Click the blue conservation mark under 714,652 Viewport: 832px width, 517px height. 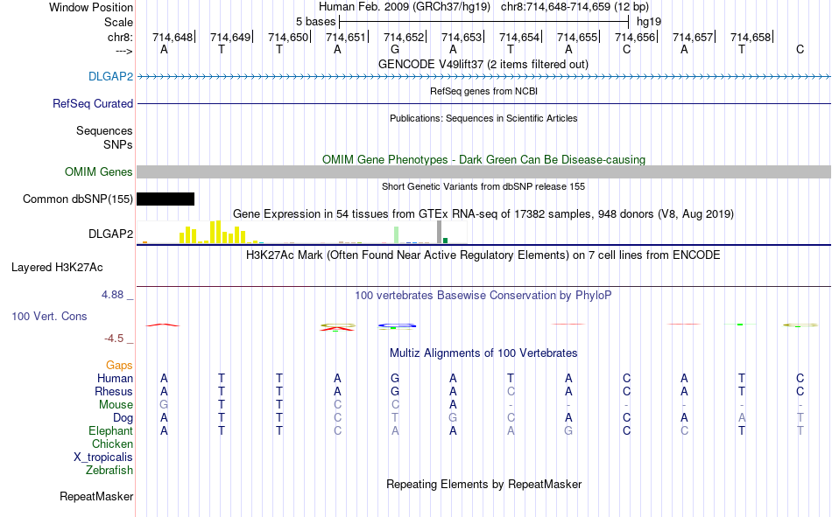pos(397,325)
